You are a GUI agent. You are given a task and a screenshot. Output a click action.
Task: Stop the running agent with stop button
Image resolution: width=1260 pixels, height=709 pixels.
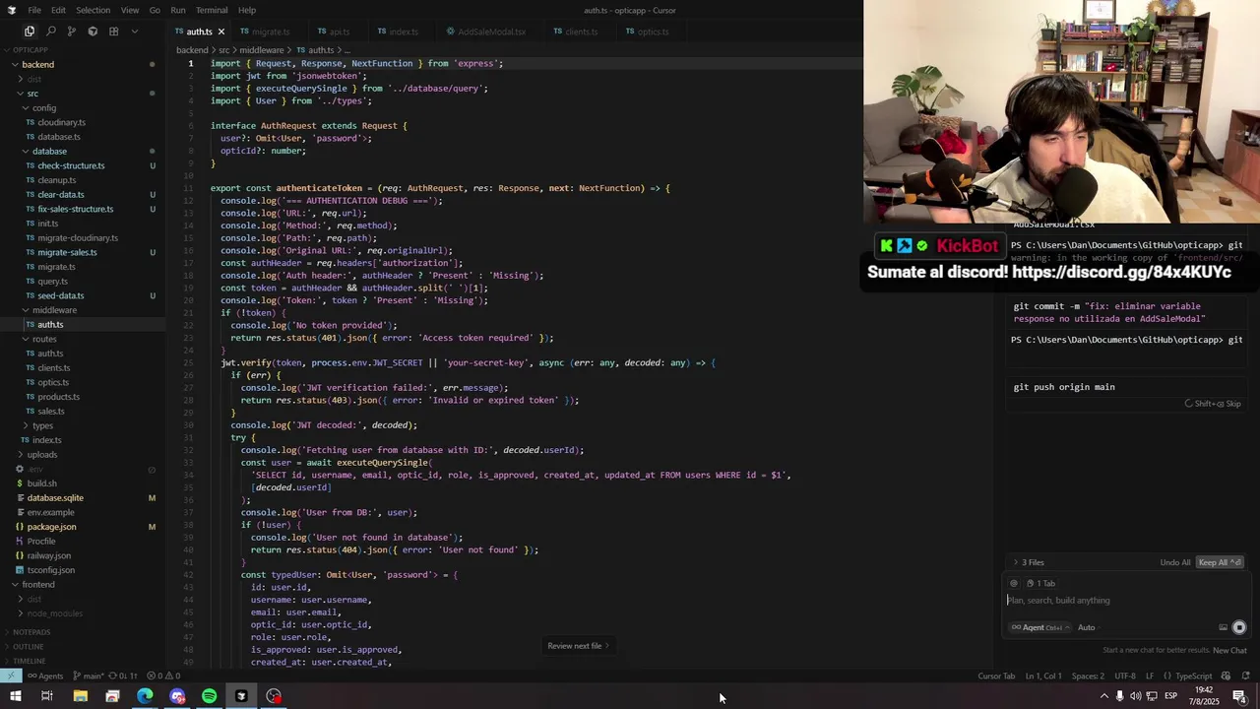1239,627
